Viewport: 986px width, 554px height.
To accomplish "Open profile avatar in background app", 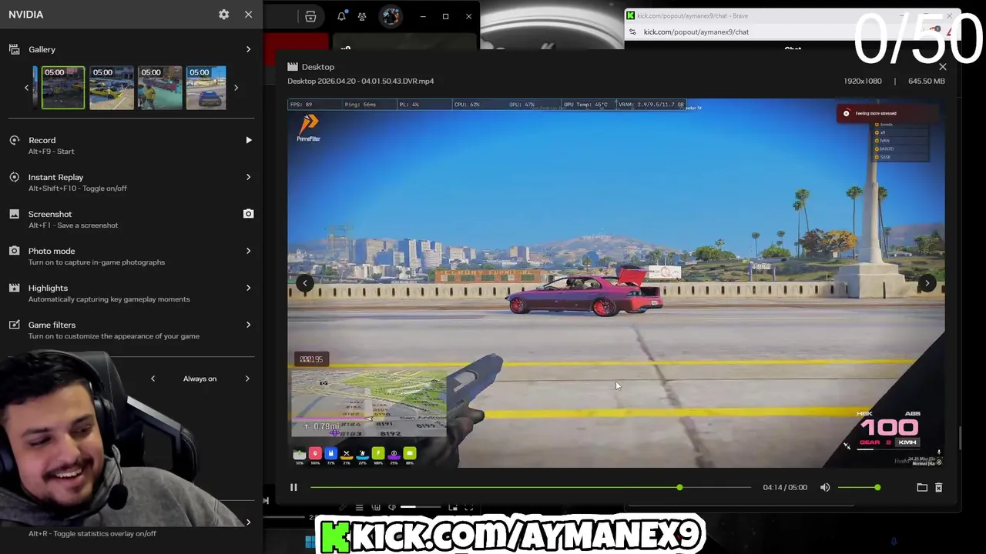I will coord(391,16).
